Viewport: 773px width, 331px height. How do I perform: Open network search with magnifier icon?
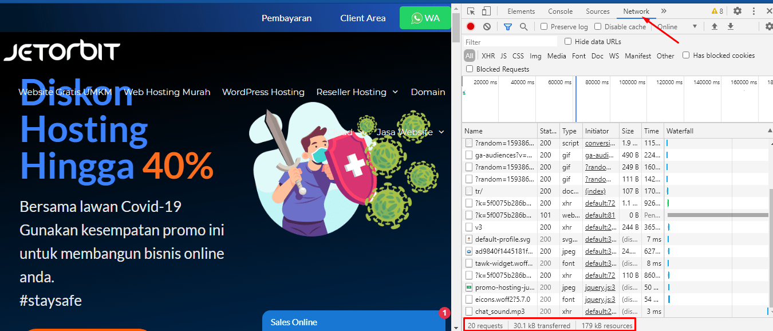523,26
